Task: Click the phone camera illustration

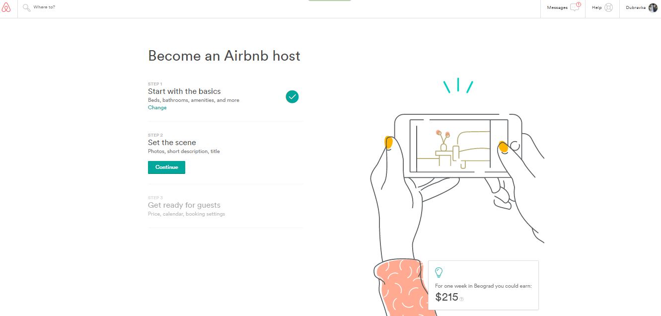Action: pos(457,146)
